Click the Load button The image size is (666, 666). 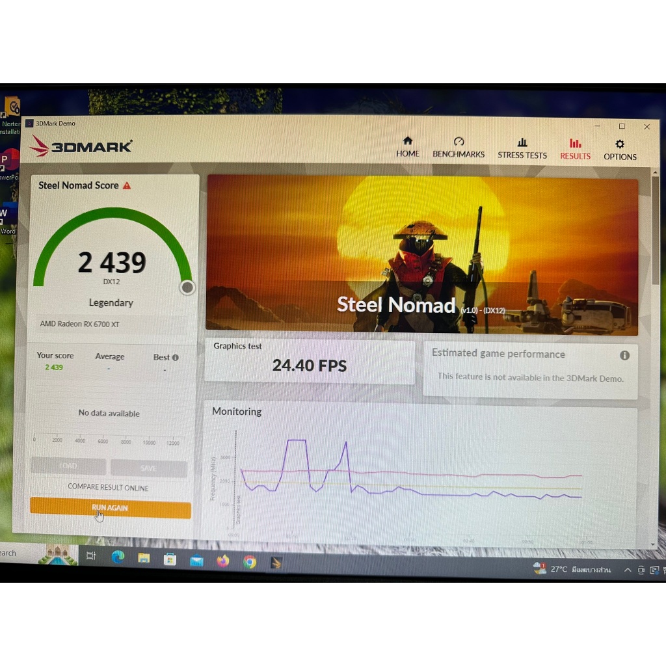[68, 466]
